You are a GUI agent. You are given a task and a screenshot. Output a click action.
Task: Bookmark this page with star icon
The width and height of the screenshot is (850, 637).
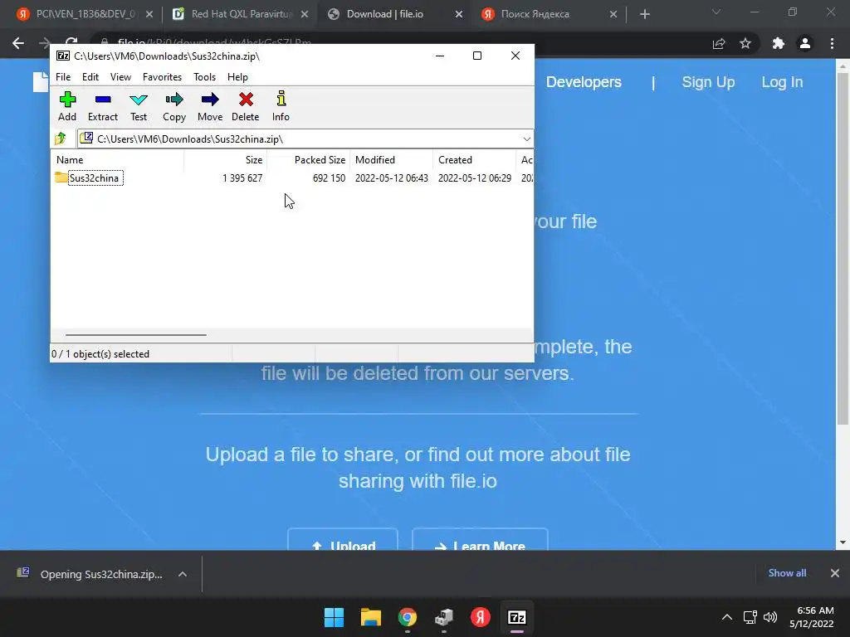745,43
